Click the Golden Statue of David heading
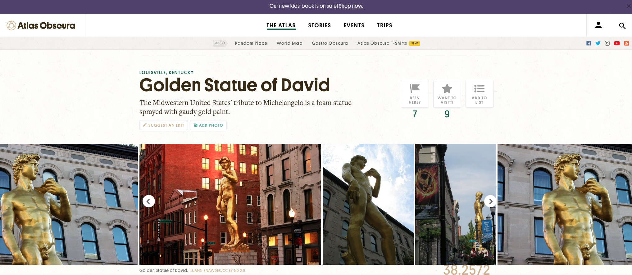This screenshot has width=632, height=275. 234,85
